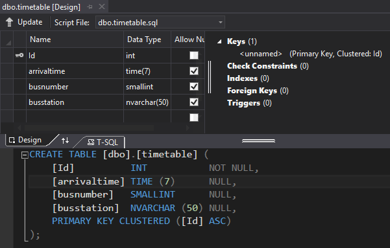
Task: Click the empty new column name cell
Action: click(75, 117)
